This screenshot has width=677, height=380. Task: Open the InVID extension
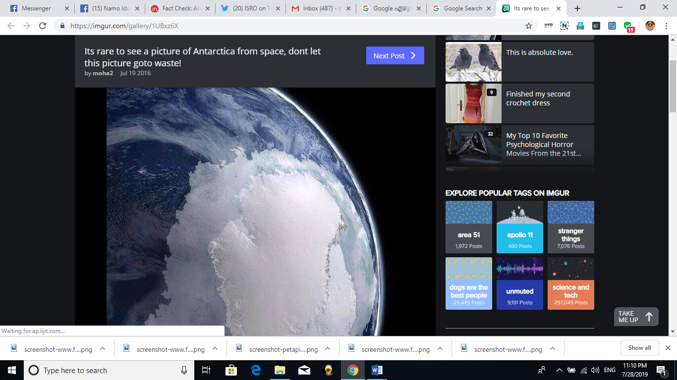click(548, 26)
